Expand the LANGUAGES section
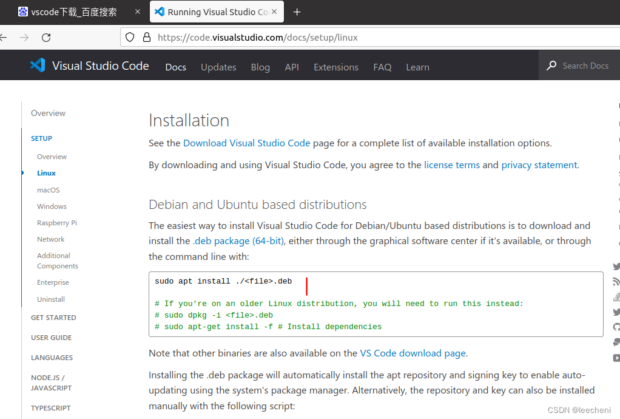The width and height of the screenshot is (620, 419). click(52, 357)
